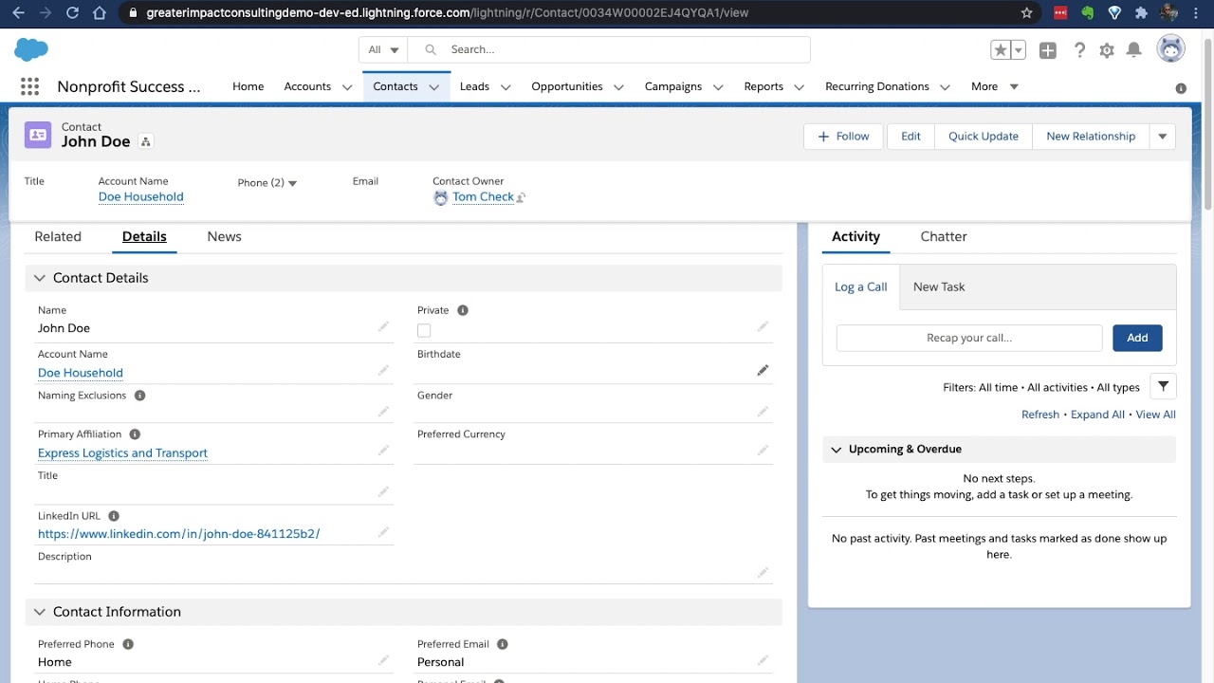1214x683 pixels.
Task: Bookmark this page with the star
Action: pos(1026,13)
